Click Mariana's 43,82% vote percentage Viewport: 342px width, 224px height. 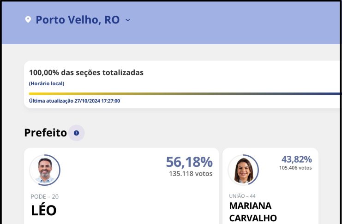pos(296,159)
